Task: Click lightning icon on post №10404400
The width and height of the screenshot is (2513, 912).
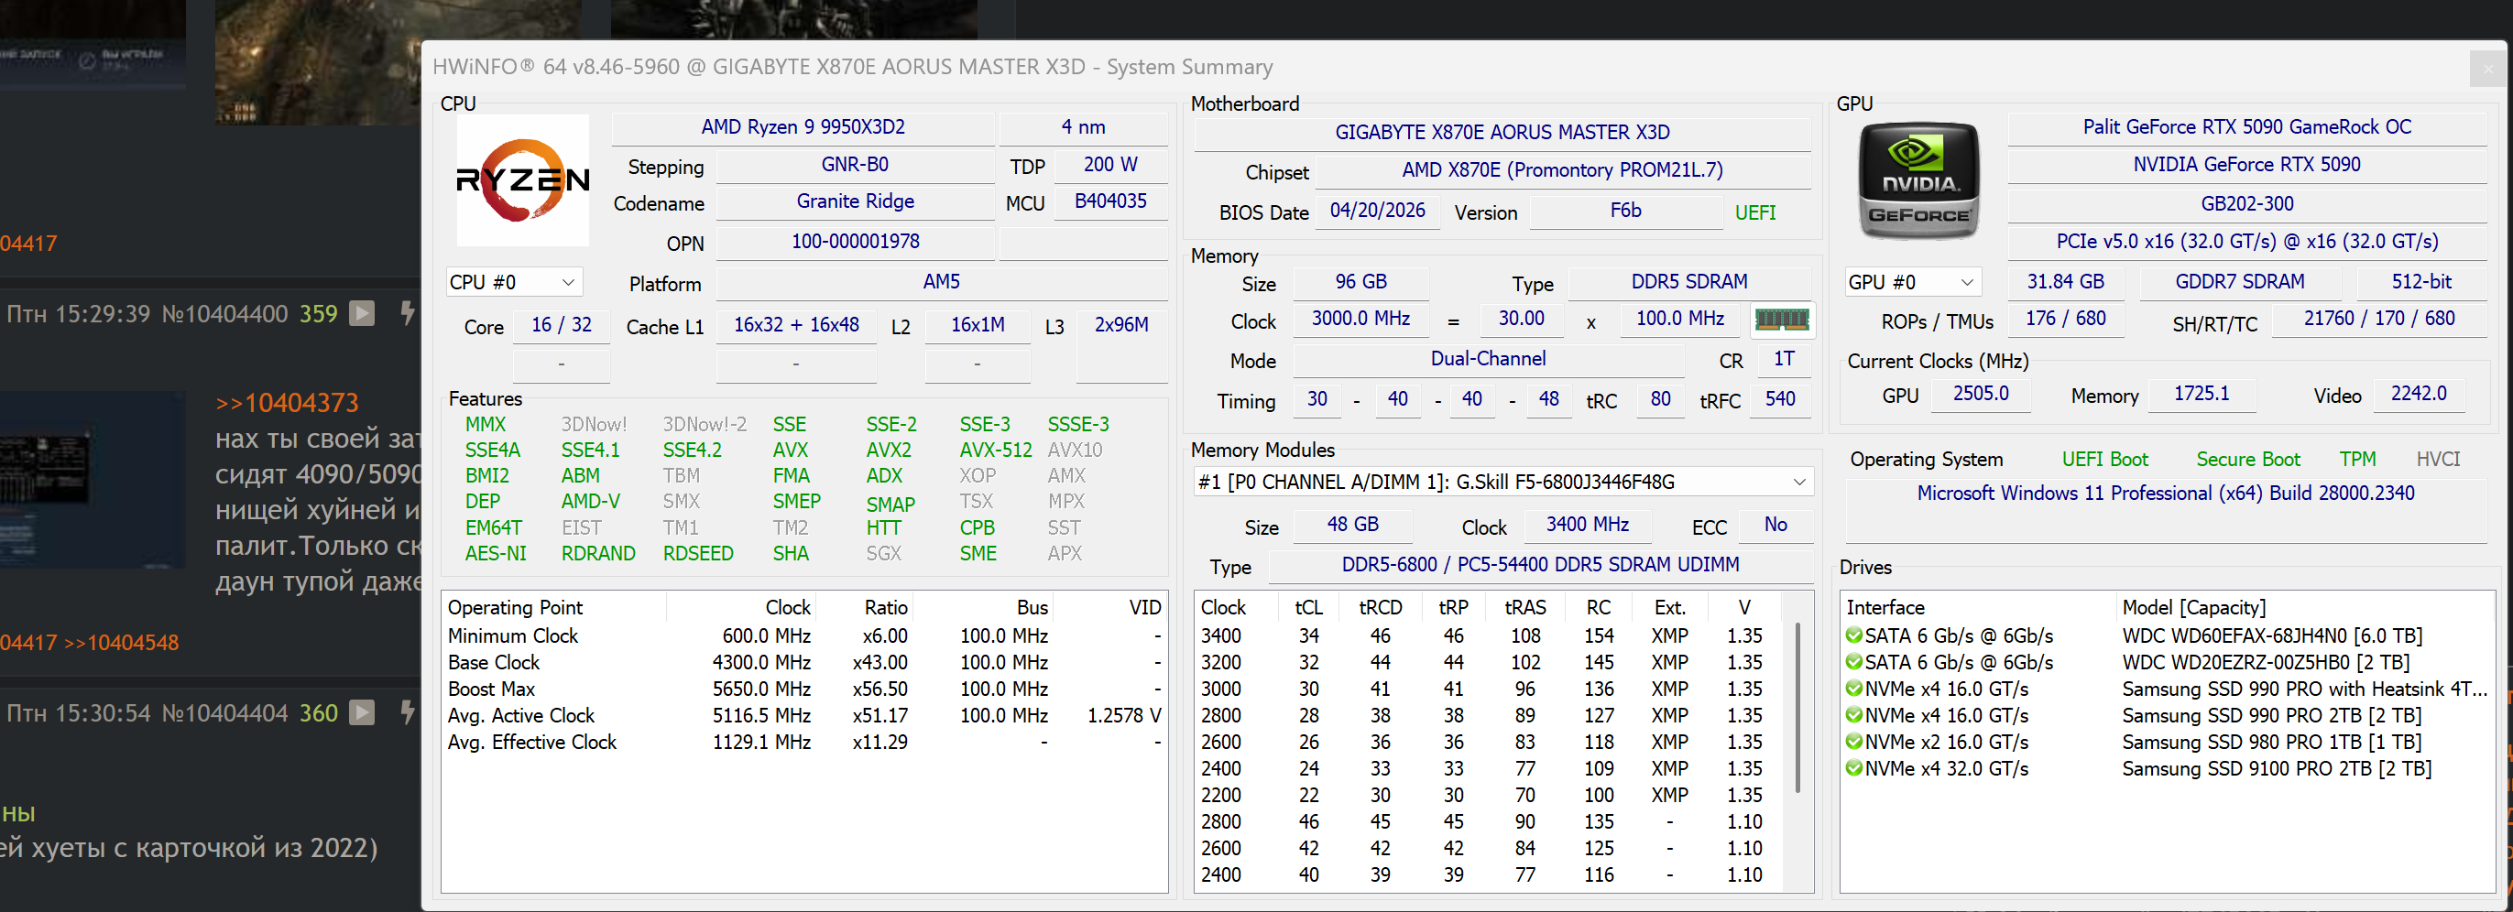Action: coord(407,313)
